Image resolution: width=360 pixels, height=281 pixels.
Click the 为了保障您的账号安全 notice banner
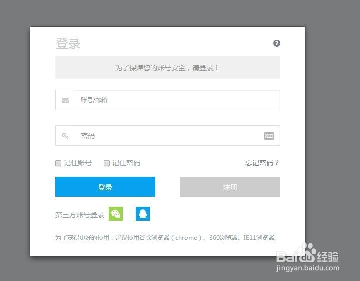point(168,67)
